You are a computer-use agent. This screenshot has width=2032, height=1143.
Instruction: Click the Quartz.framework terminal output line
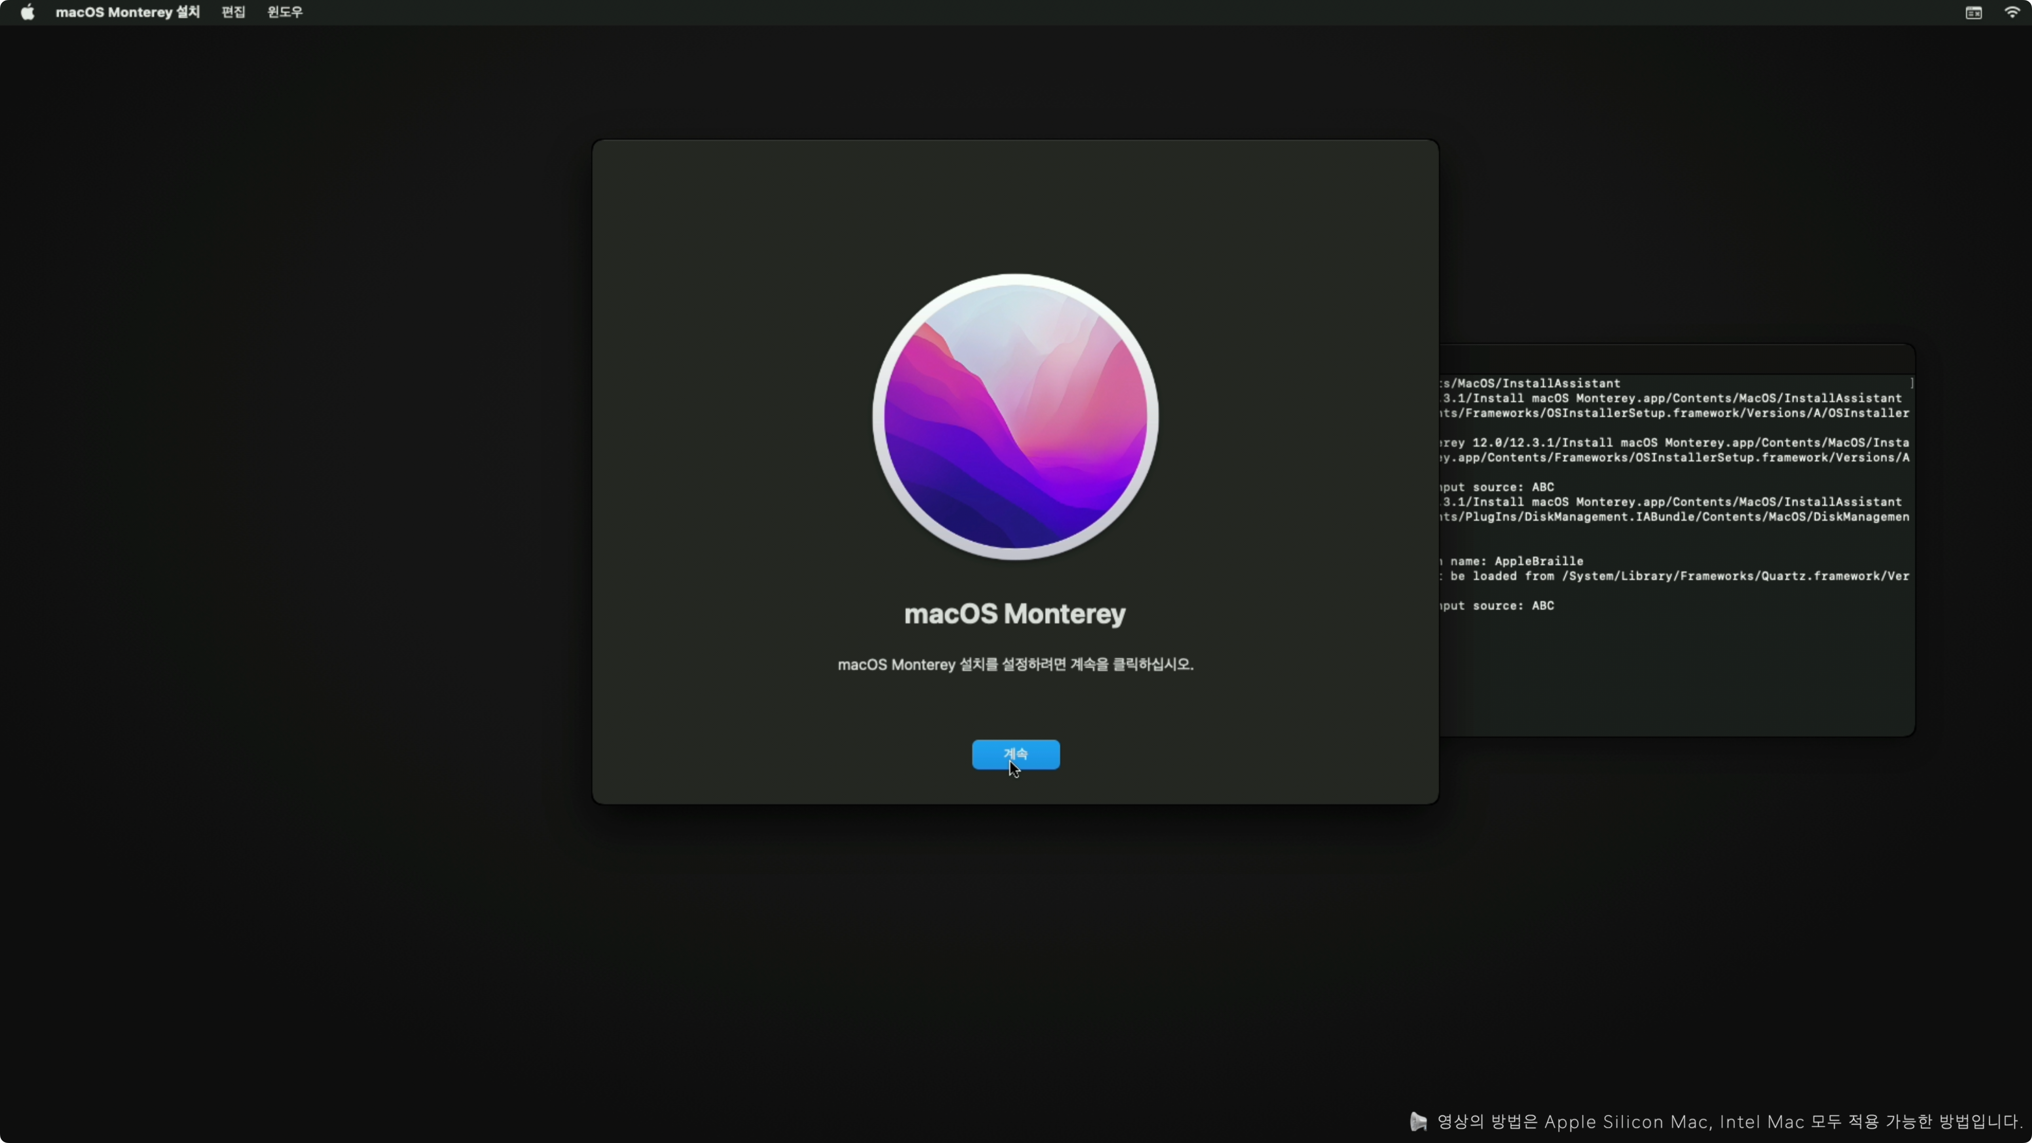click(1676, 576)
